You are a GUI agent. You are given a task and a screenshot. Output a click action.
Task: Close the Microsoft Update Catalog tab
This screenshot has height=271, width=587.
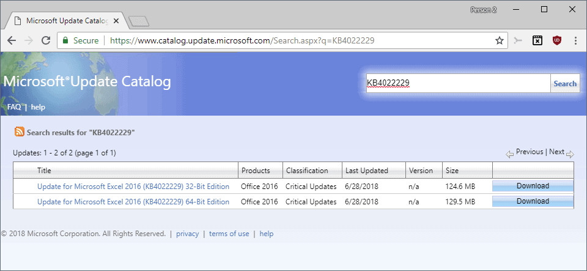tap(116, 21)
